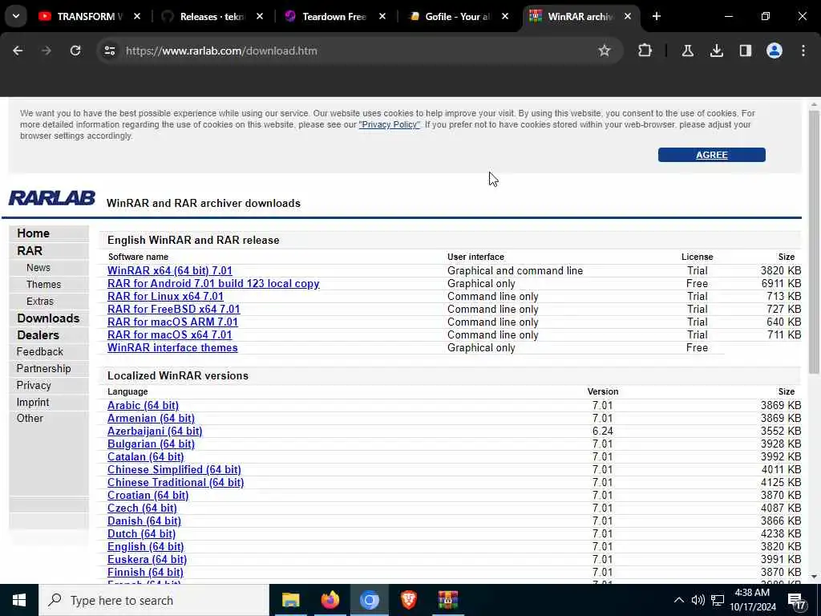Screen dimensions: 821x616
Task: Reload the rarlab download page
Action: pyautogui.click(x=75, y=51)
